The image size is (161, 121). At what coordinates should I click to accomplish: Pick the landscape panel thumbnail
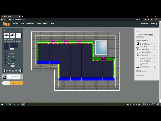(14, 45)
